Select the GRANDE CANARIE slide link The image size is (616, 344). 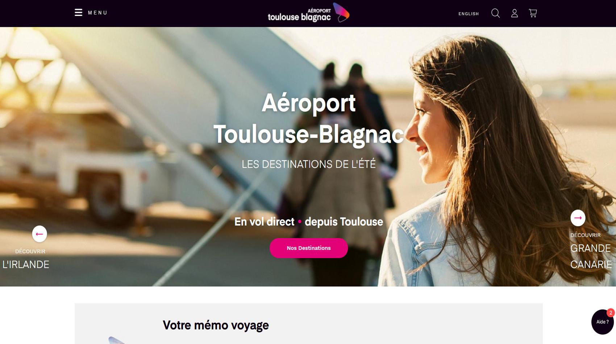[591, 256]
